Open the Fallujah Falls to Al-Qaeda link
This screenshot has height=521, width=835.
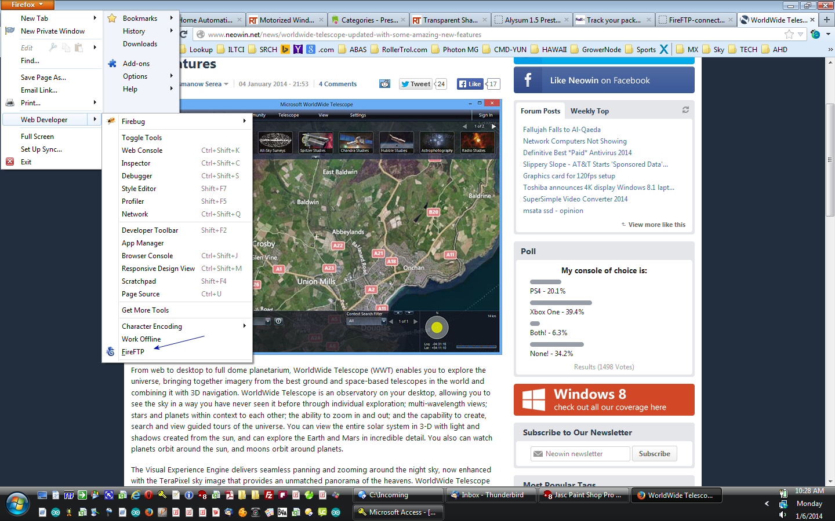561,130
